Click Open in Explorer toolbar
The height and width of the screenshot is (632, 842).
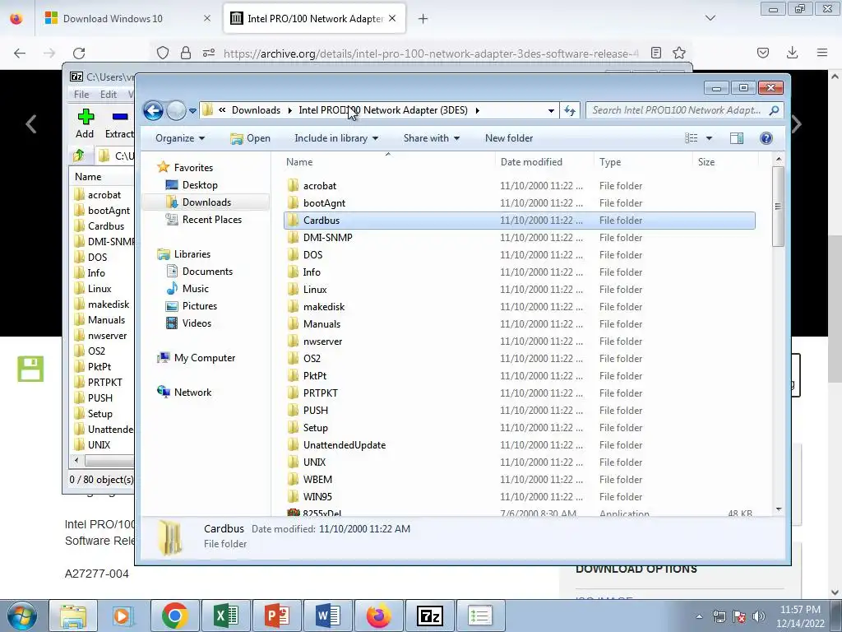pos(250,138)
